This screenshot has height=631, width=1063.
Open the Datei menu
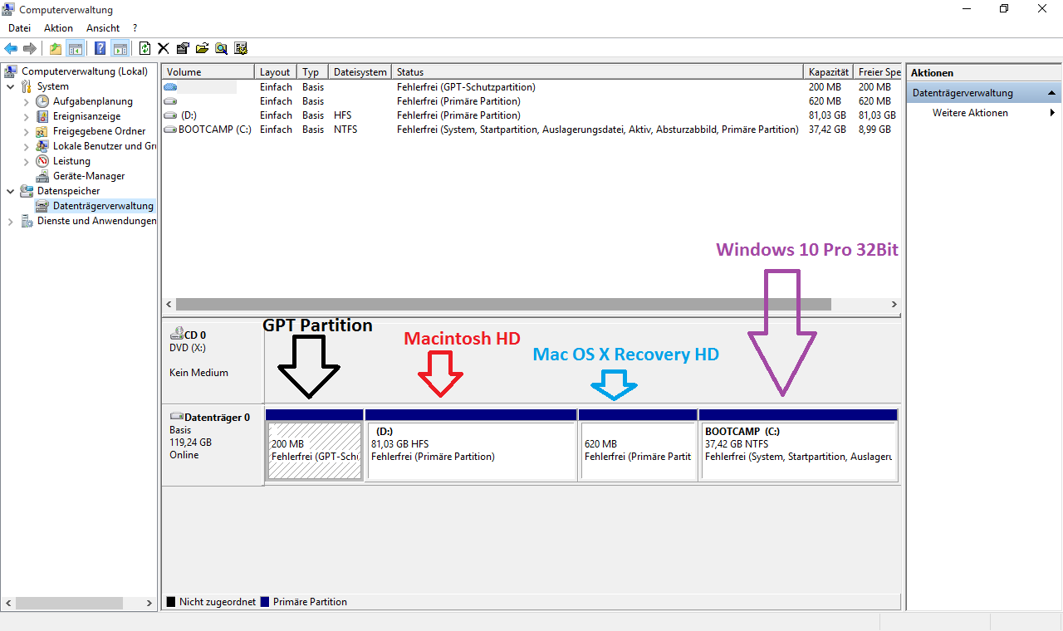(19, 28)
